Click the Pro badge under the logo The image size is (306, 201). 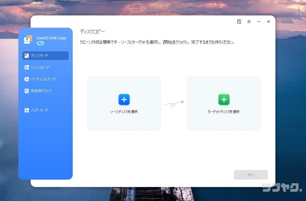tap(40, 43)
